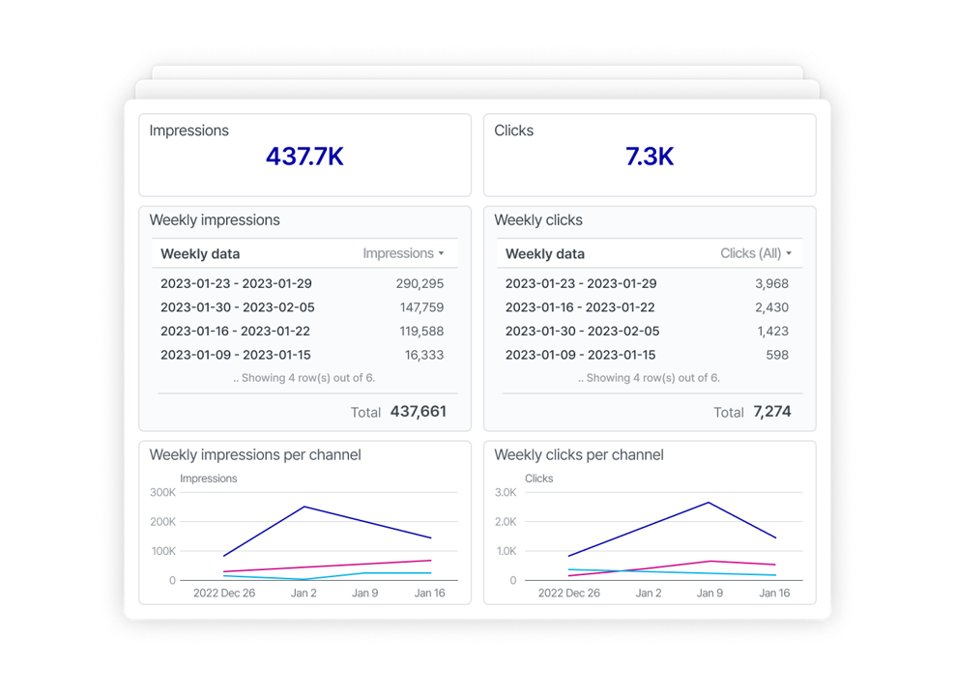
Task: Click the Weekly impressions panel title
Action: [x=216, y=220]
